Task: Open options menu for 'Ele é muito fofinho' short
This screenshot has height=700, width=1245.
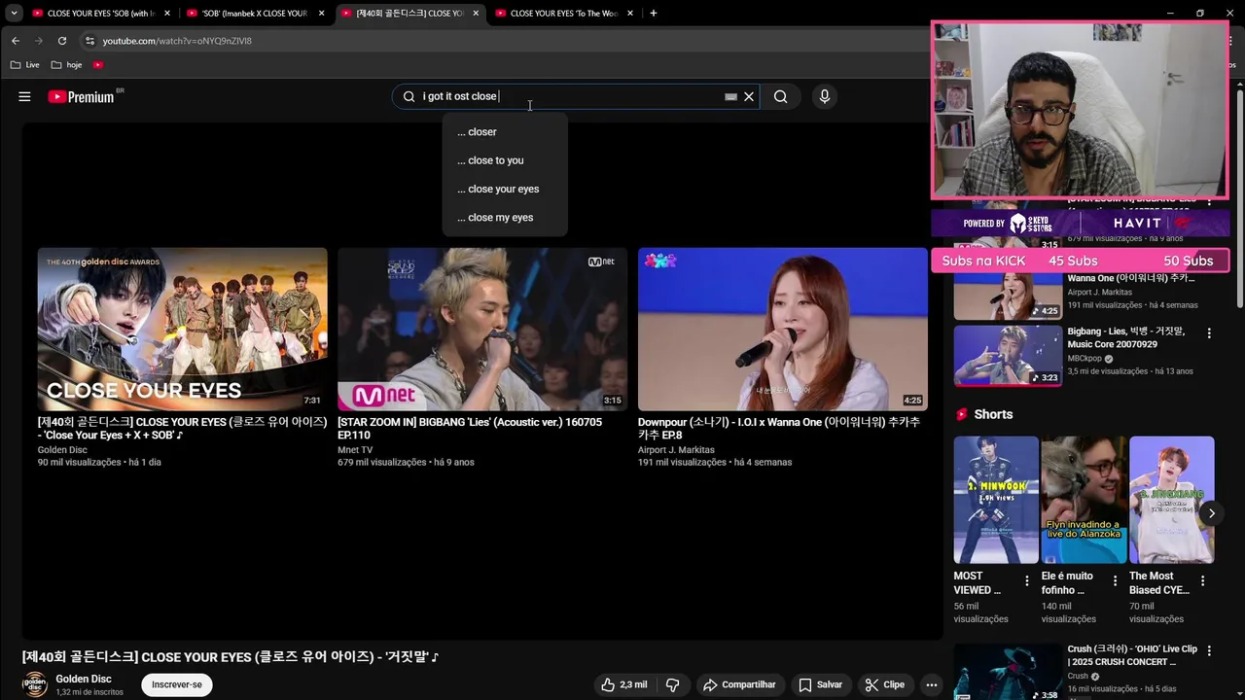Action: [x=1115, y=580]
